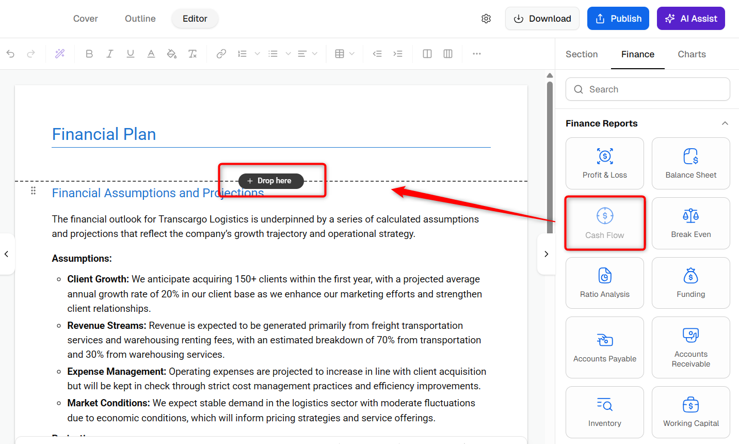This screenshot has height=444, width=739.
Task: Redo the last edit
Action: pyautogui.click(x=31, y=54)
